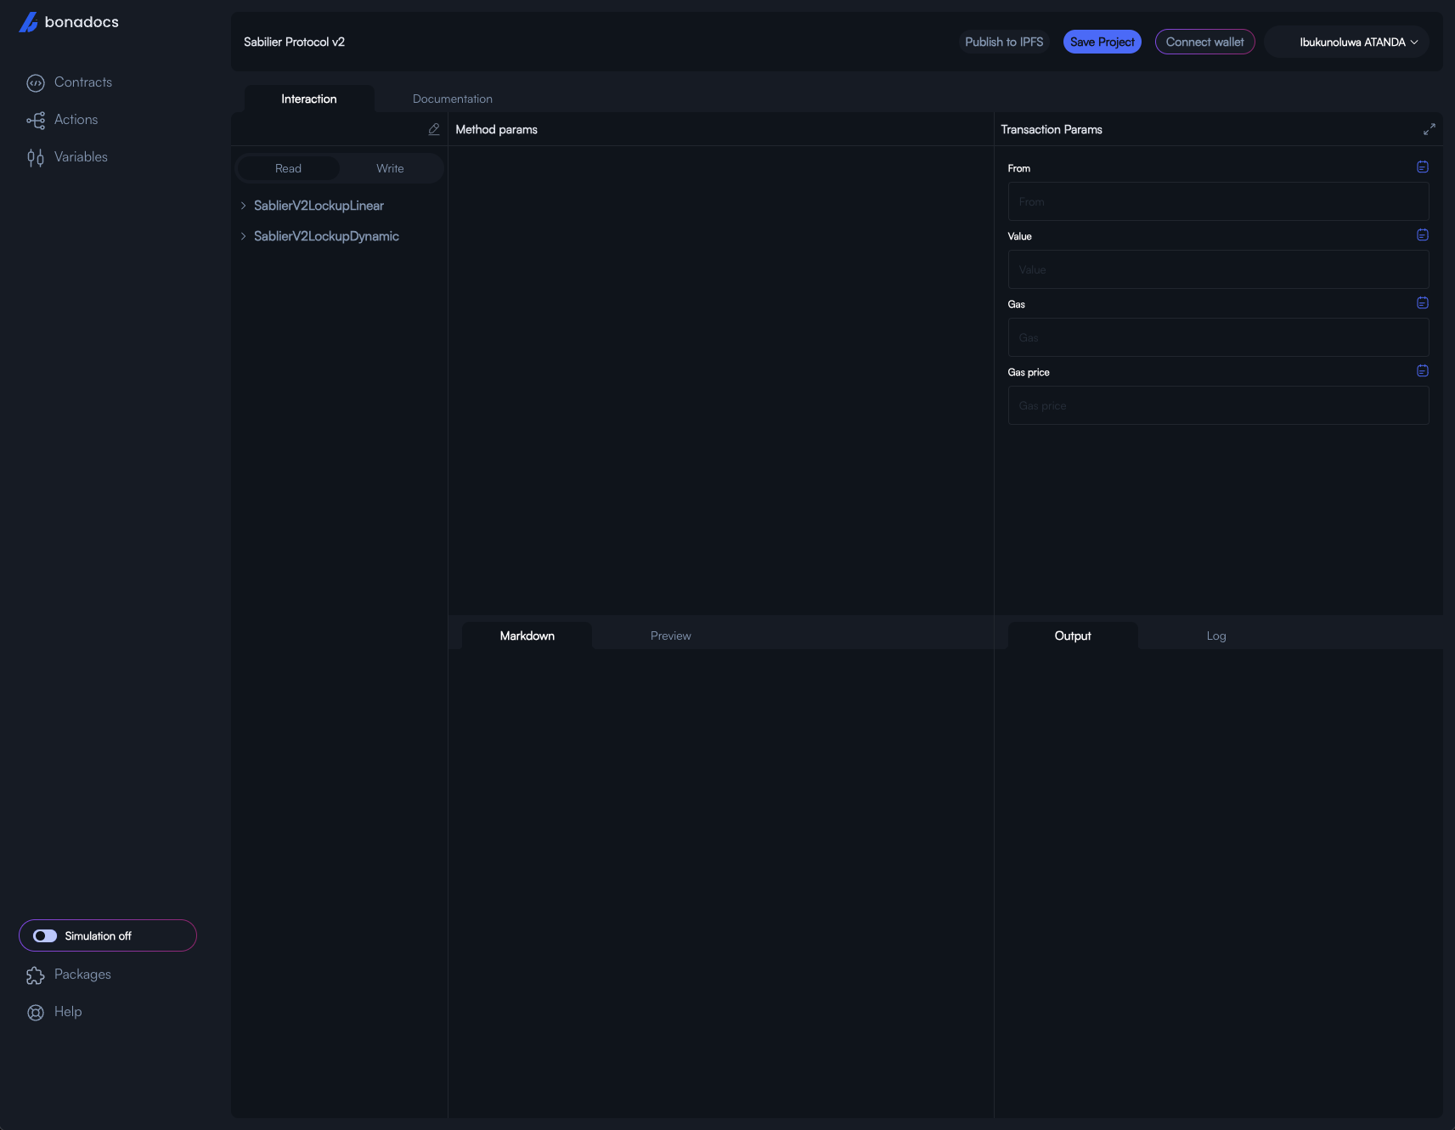The image size is (1455, 1130).
Task: Expand the SablierV2LockupLinear contract chevron
Action: (x=243, y=206)
